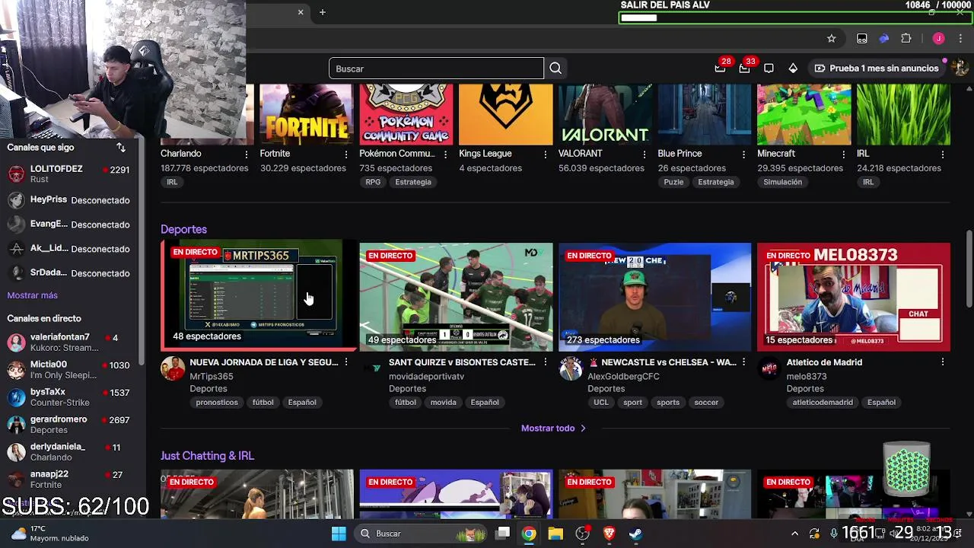The height and width of the screenshot is (548, 974).
Task: Open options menu for Fortnite category
Action: tap(346, 154)
